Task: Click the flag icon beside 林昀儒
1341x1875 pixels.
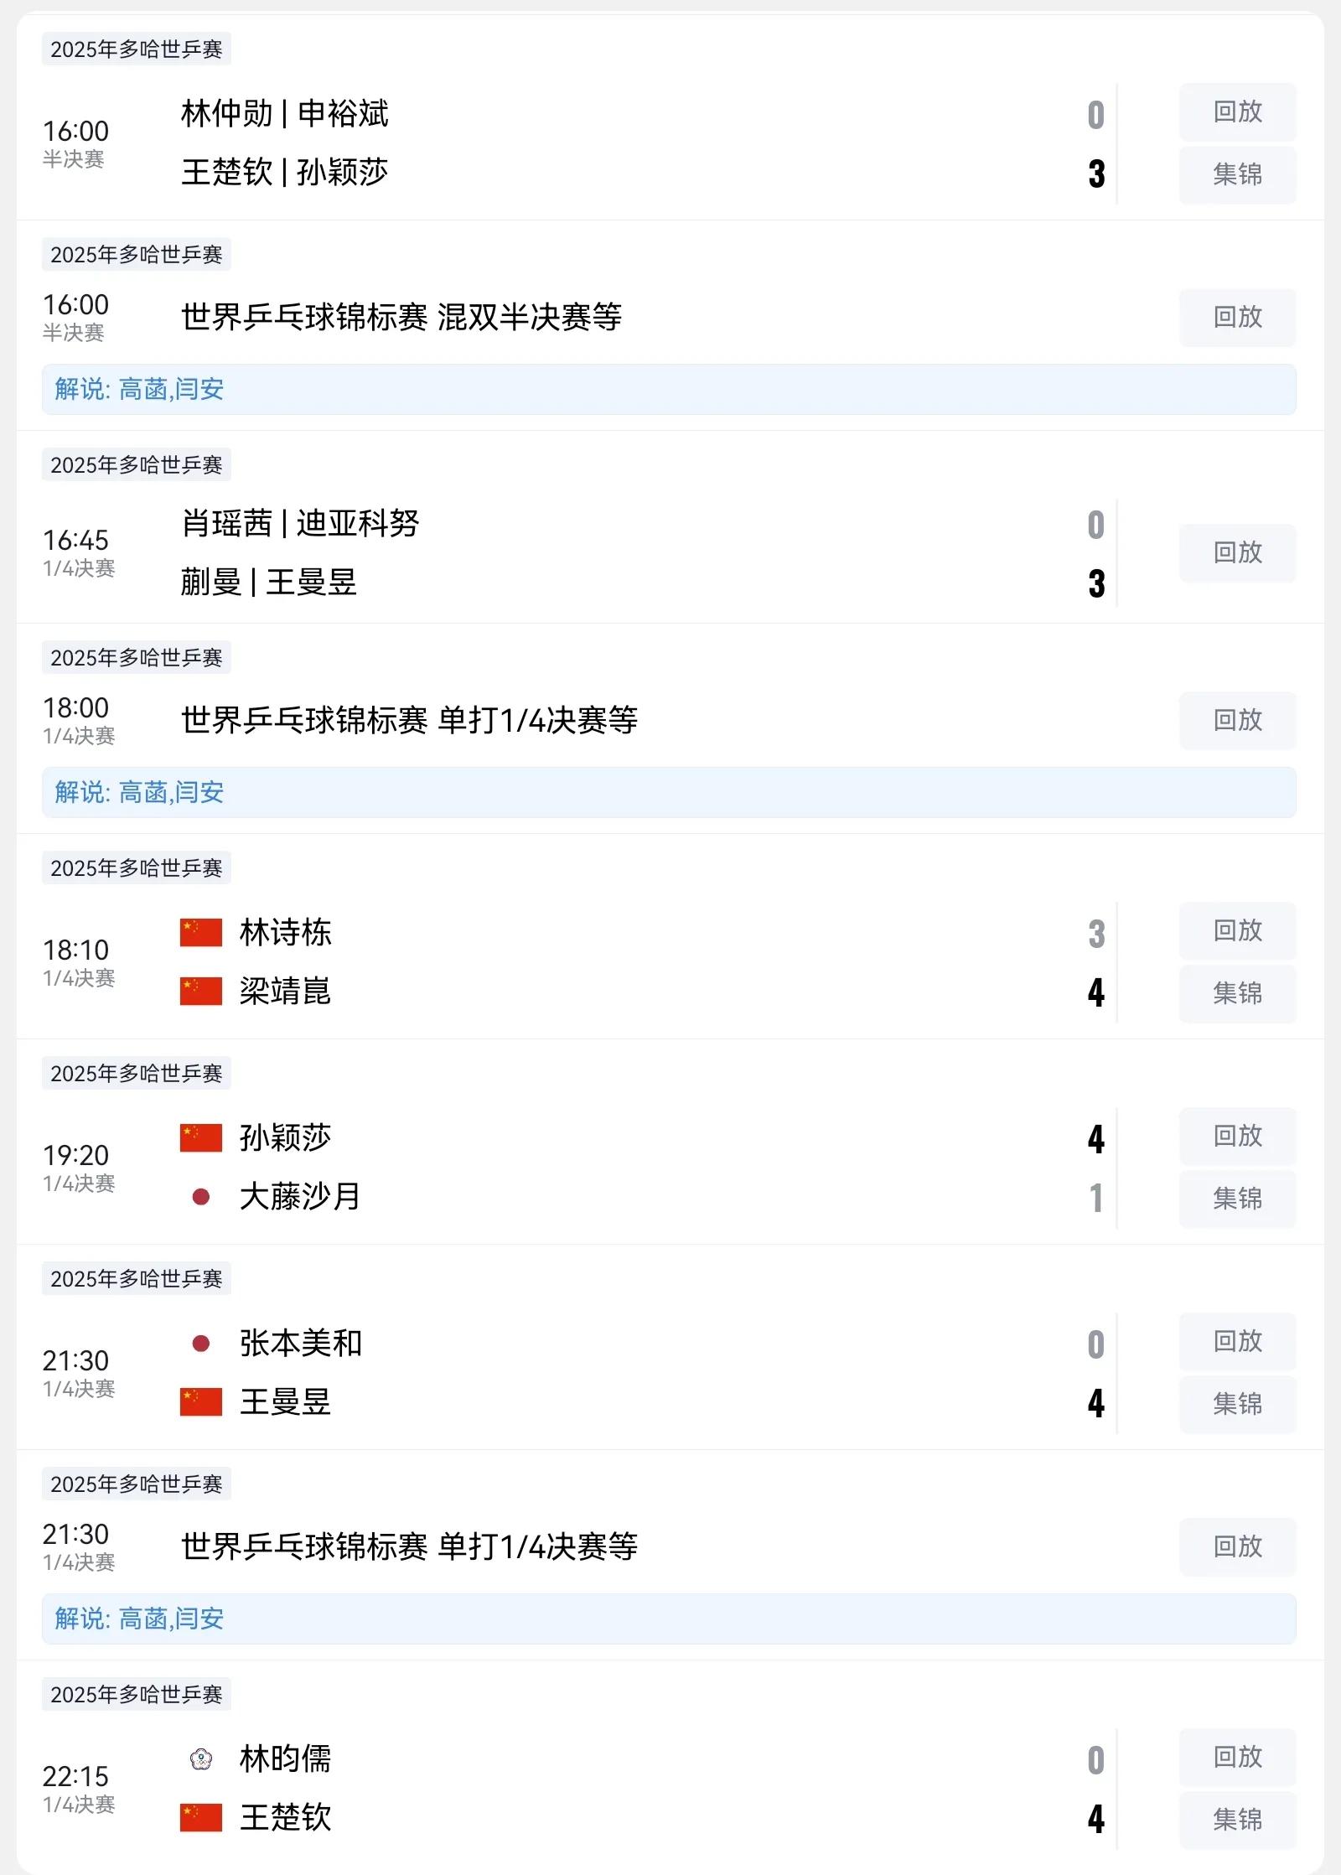Action: pos(201,1758)
